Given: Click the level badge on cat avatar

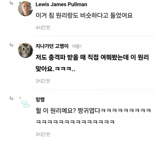Looking at the screenshot, I should [x=20, y=45].
